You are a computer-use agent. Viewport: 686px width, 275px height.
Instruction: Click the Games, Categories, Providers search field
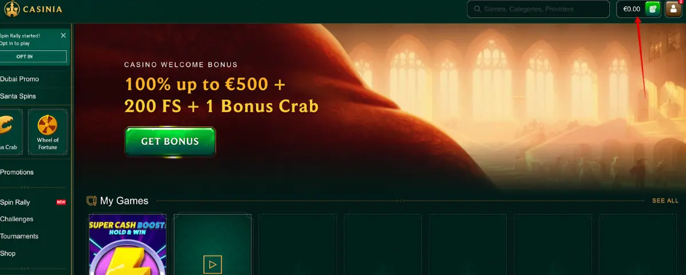point(538,9)
